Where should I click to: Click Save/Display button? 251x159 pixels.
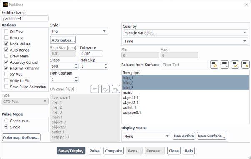71,151
